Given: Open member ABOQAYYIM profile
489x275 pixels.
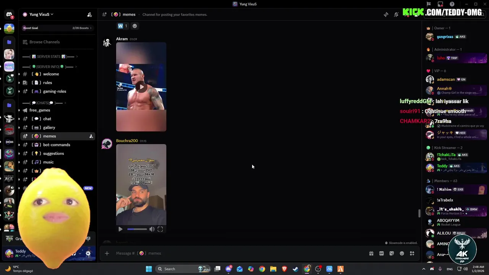Looking at the screenshot, I should tap(456, 222).
